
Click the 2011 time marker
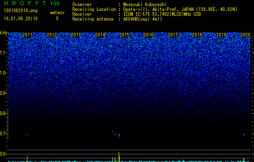point(27,35)
